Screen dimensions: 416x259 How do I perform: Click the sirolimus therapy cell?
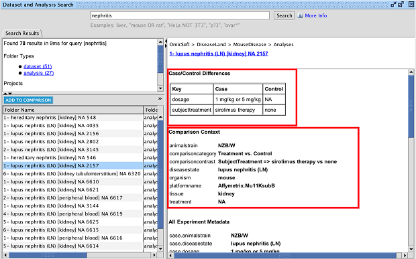pyautogui.click(x=238, y=110)
